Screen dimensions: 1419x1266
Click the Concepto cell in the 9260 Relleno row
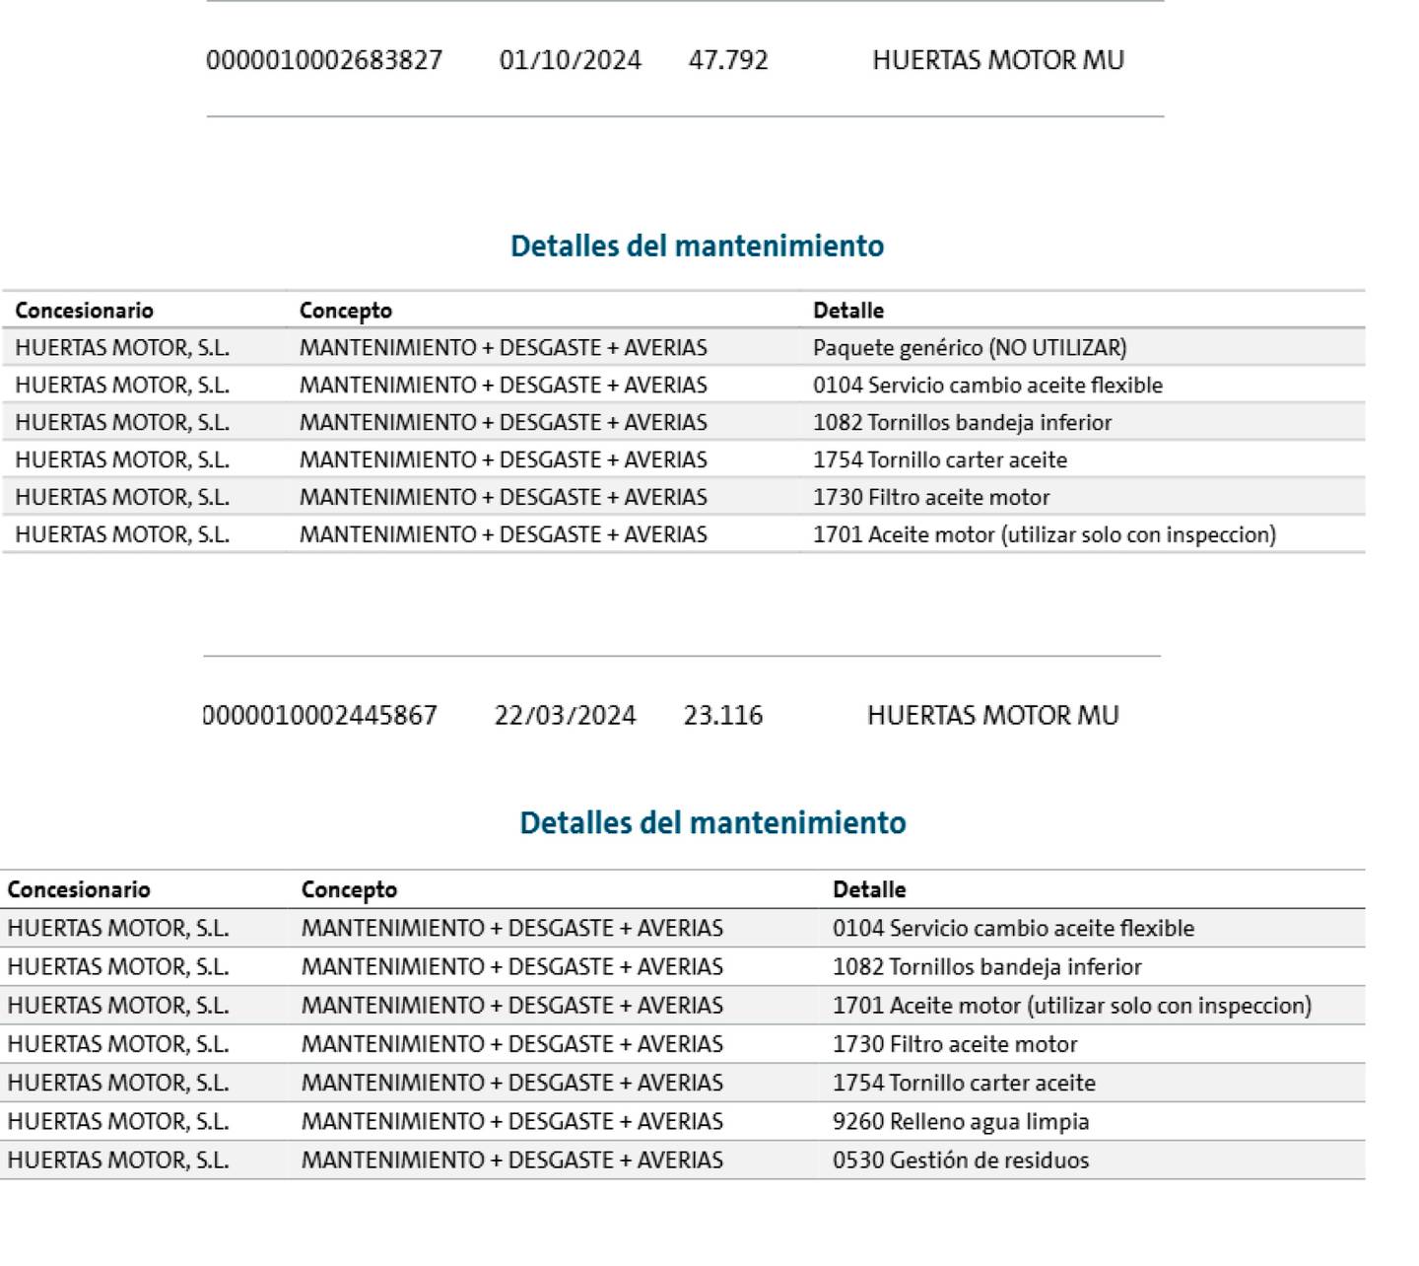512,1122
